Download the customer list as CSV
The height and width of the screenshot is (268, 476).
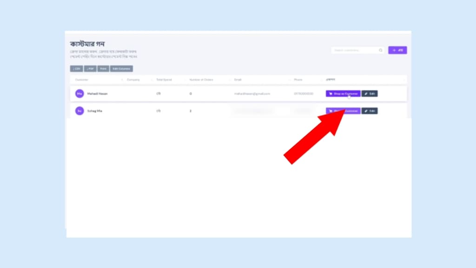(76, 69)
